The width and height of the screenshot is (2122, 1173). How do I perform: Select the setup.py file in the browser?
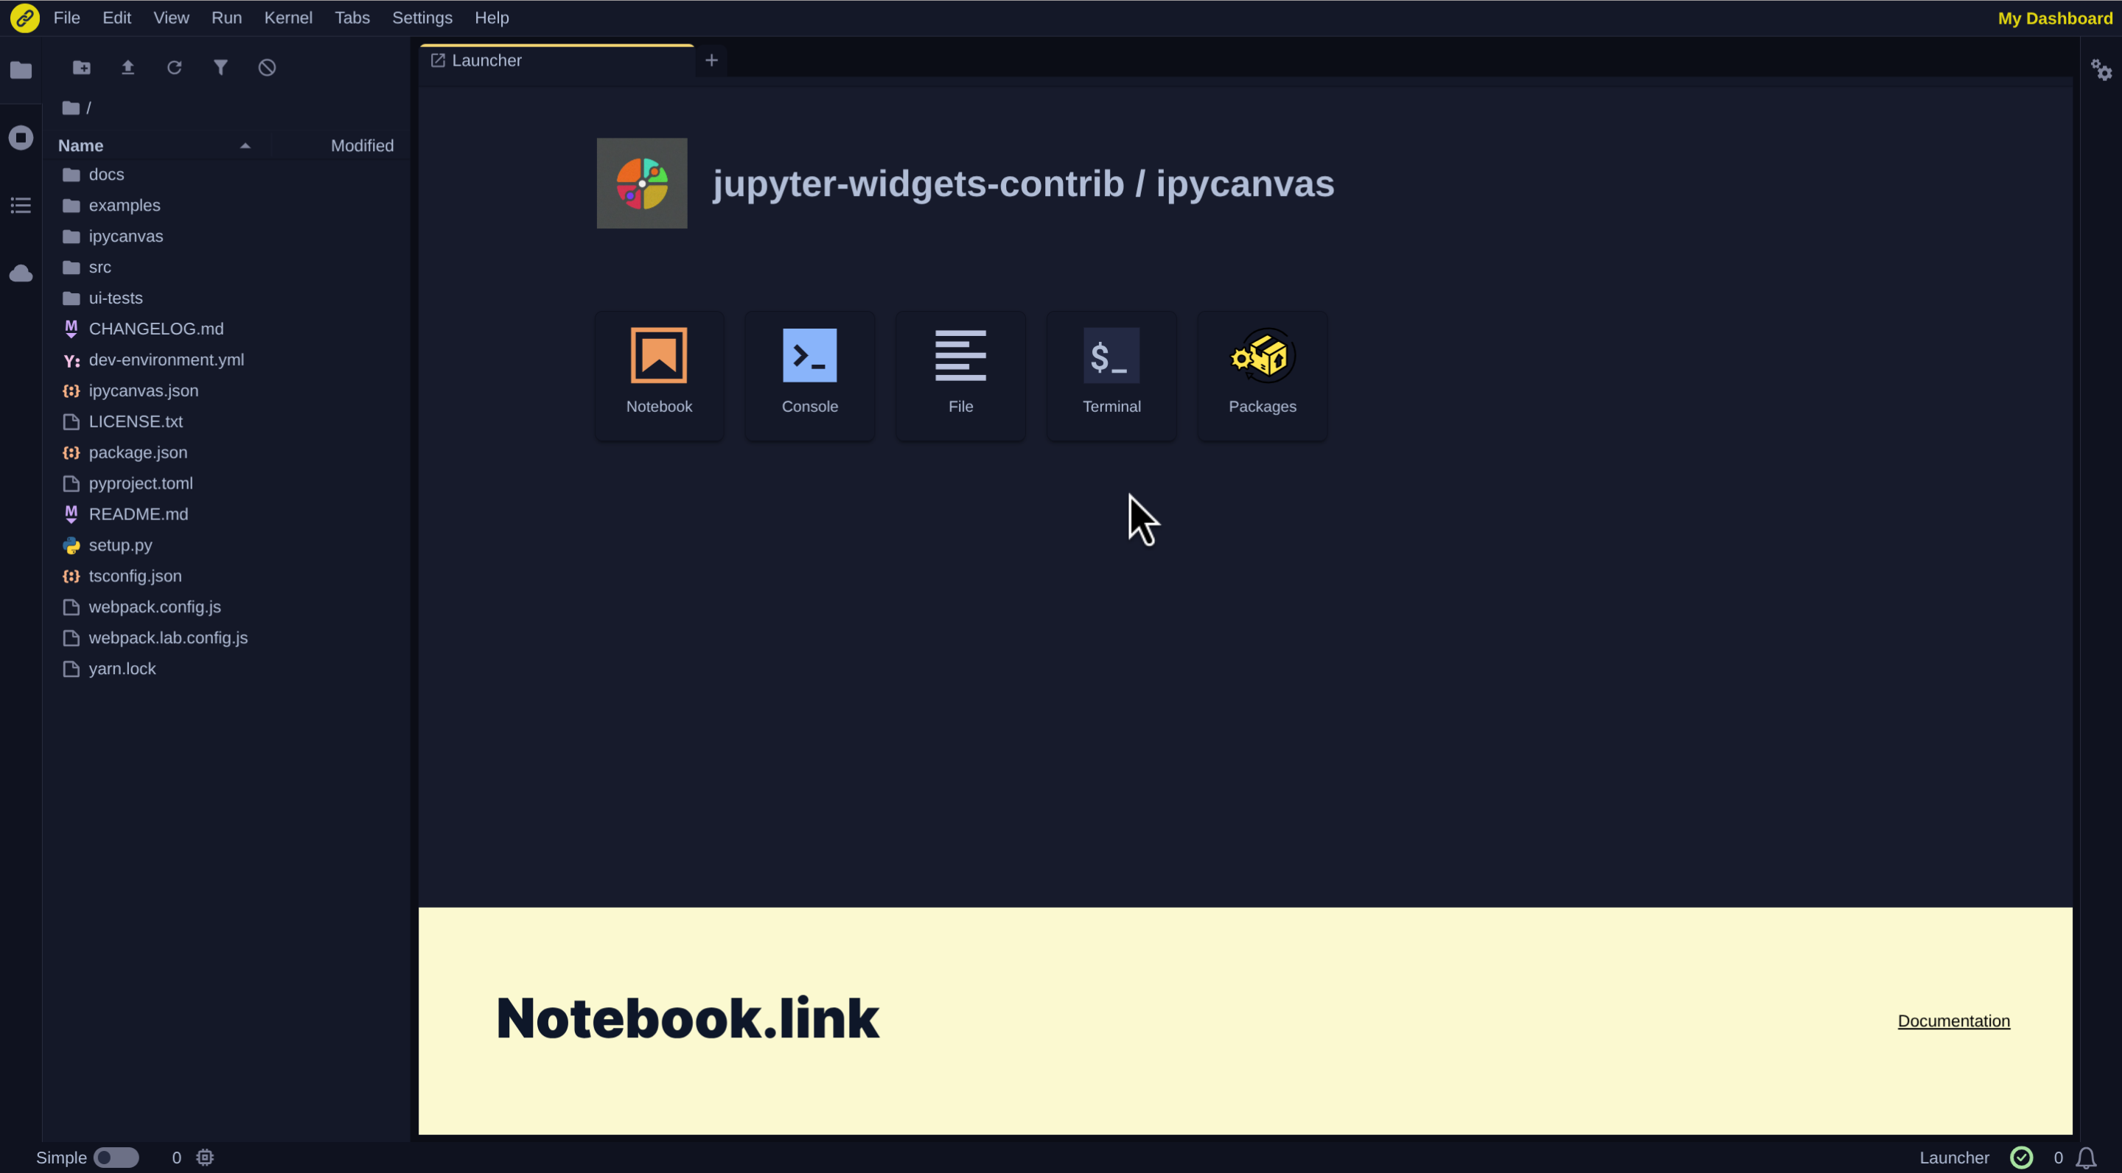point(119,545)
